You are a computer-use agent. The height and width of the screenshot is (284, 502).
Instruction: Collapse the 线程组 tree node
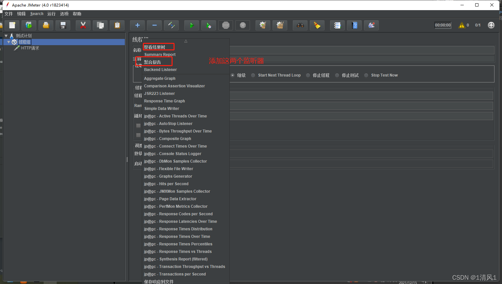(x=9, y=42)
